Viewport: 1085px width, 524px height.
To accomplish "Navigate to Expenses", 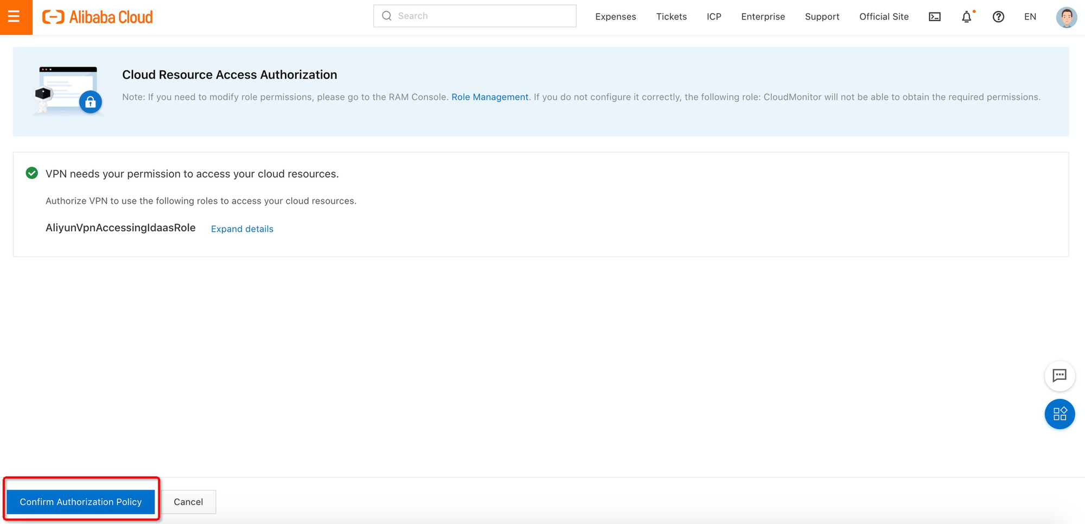I will click(x=615, y=17).
